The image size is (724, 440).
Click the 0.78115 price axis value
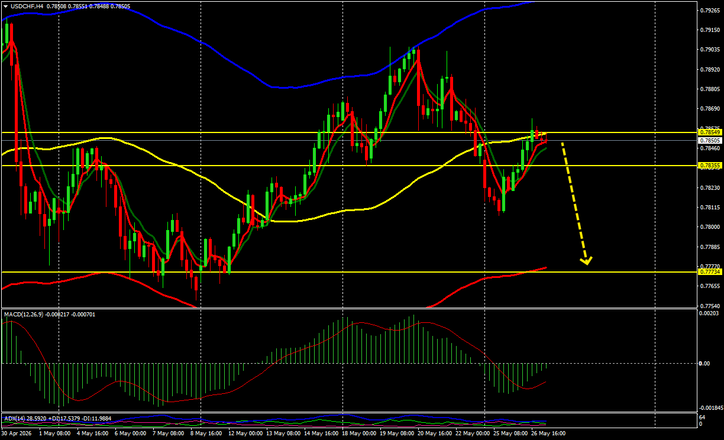click(710, 208)
